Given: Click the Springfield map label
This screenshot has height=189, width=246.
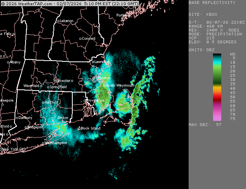Looking at the screenshot, I should [58, 87].
